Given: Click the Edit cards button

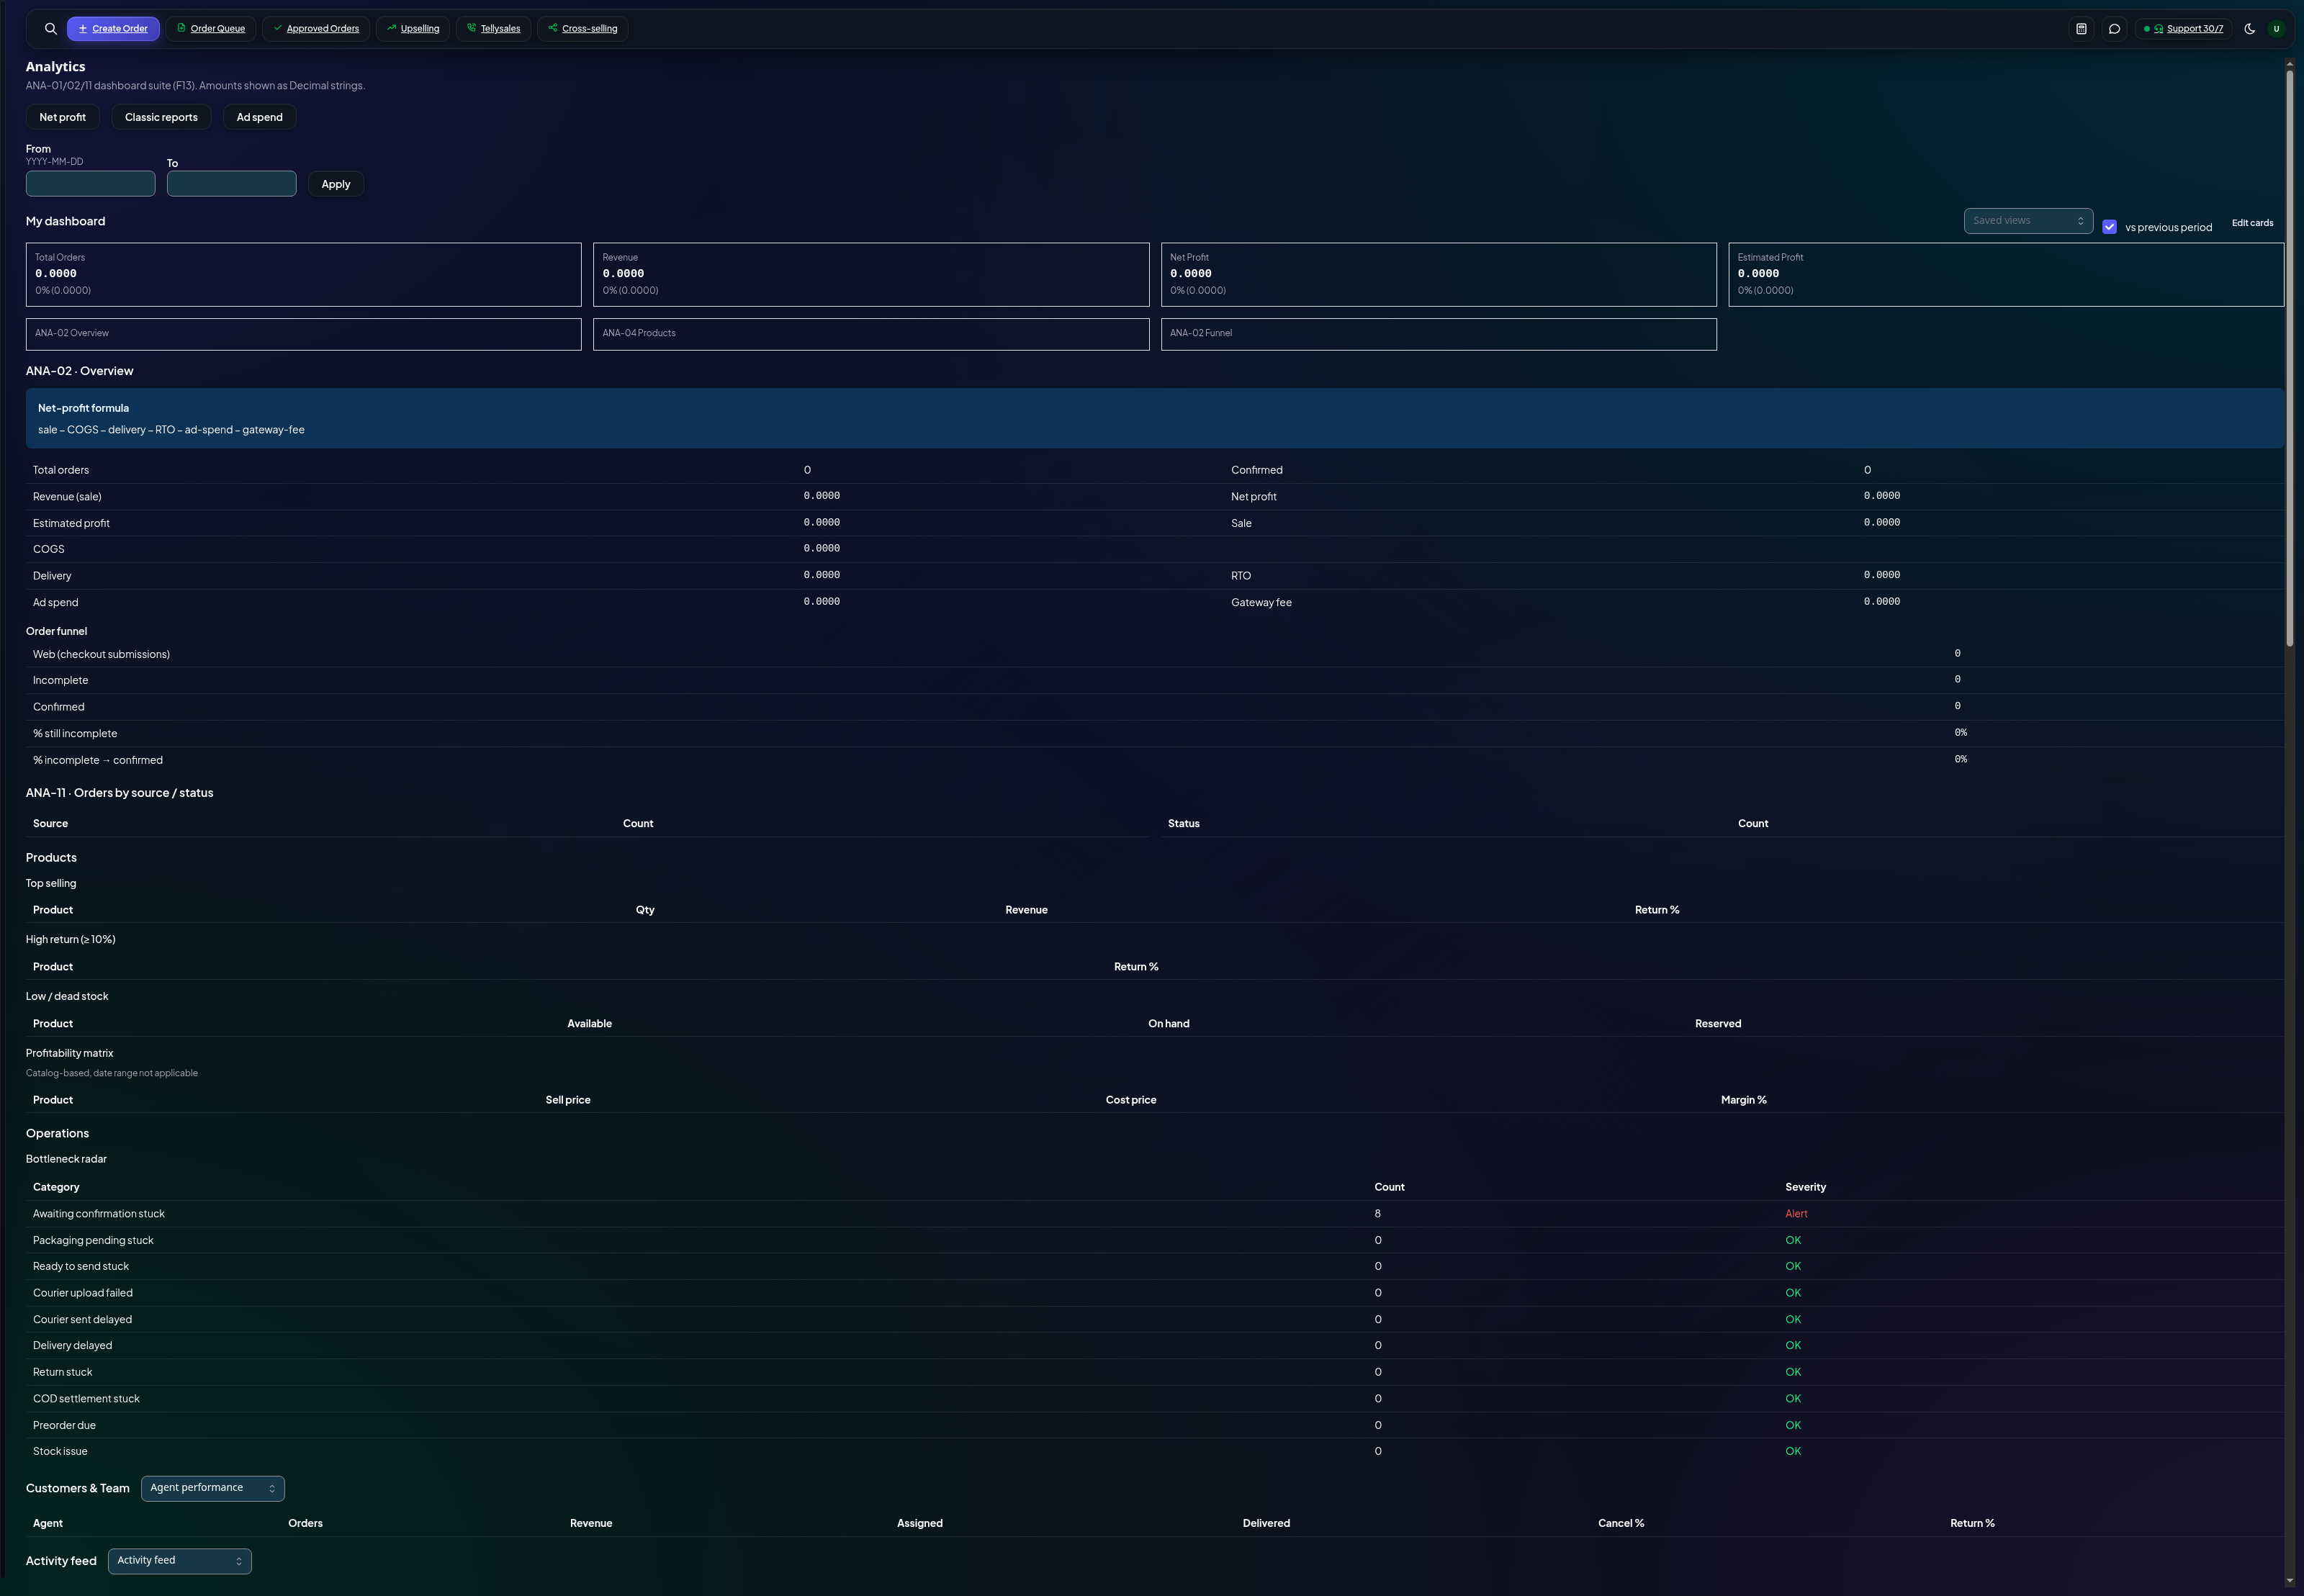Looking at the screenshot, I should click(2252, 223).
